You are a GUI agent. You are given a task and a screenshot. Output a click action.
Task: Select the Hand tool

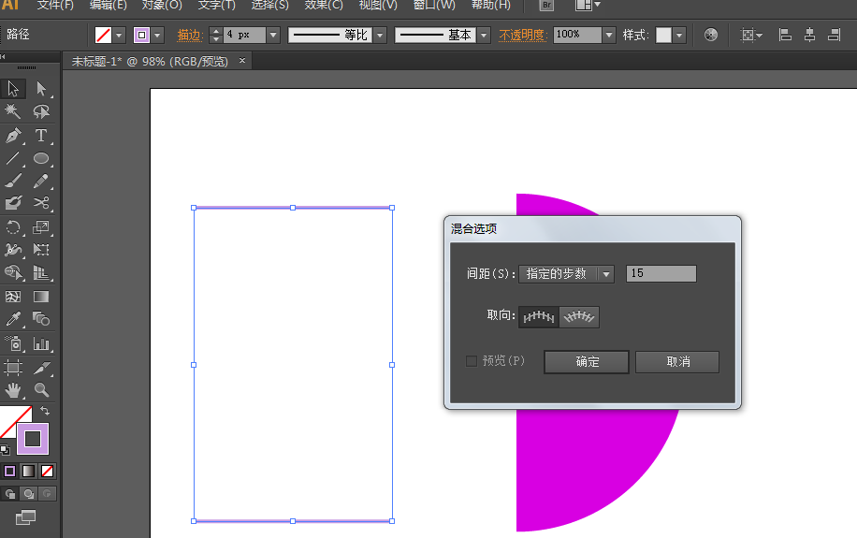[x=13, y=390]
